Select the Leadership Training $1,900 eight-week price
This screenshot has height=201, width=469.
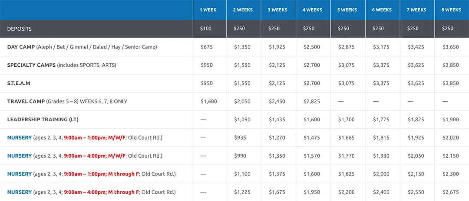tap(450, 120)
